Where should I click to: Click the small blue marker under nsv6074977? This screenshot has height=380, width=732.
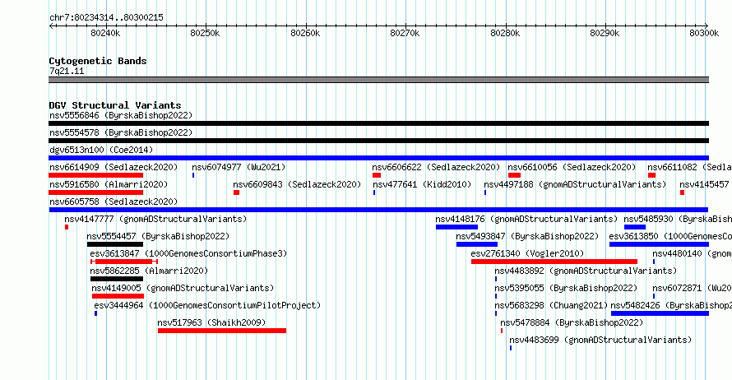193,175
